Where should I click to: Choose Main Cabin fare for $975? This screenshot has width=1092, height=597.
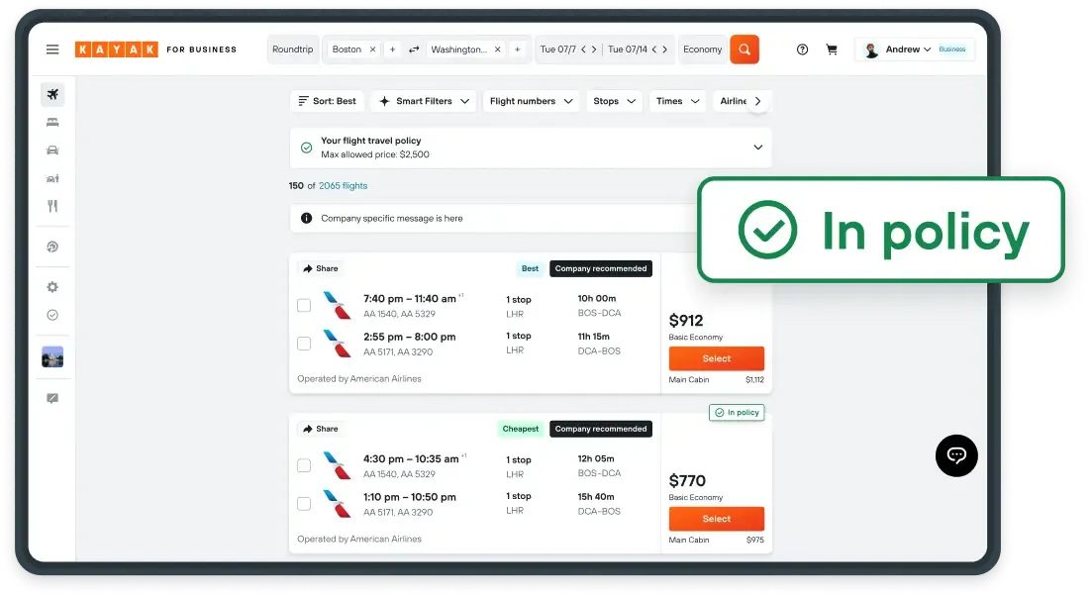[x=716, y=540]
